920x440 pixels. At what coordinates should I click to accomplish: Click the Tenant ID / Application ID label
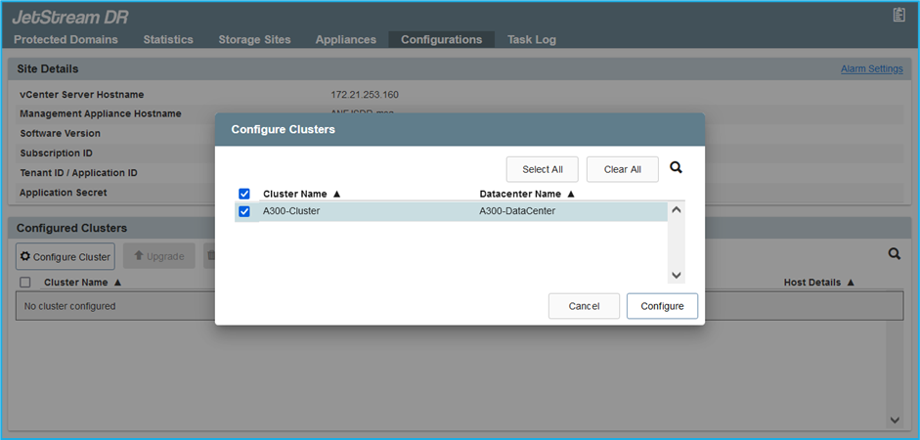coord(78,173)
